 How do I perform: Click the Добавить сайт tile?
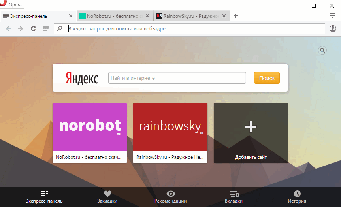coord(251,133)
